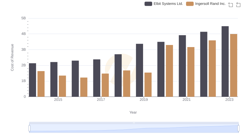Viewport: 244px width, 140px height.
Task: Click the 2017 x-axis label
Action: coord(101,100)
